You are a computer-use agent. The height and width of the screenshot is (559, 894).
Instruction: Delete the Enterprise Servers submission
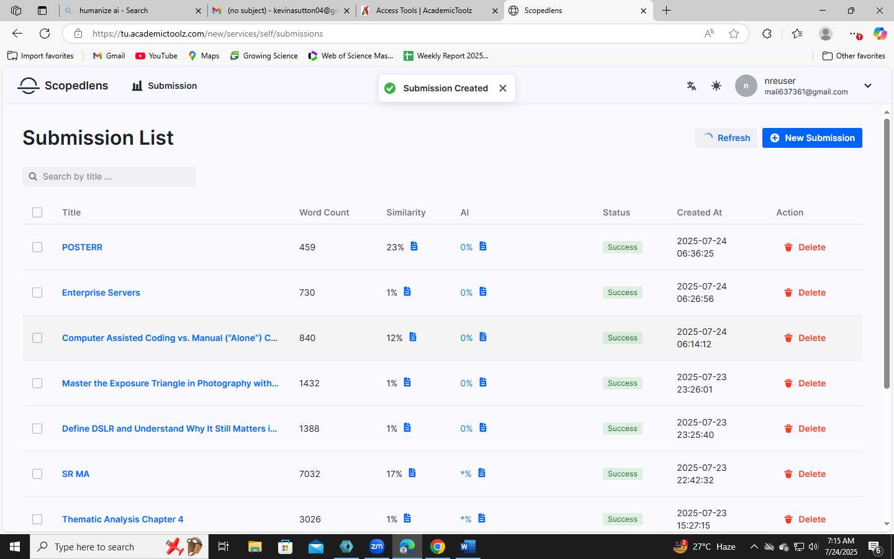point(805,293)
